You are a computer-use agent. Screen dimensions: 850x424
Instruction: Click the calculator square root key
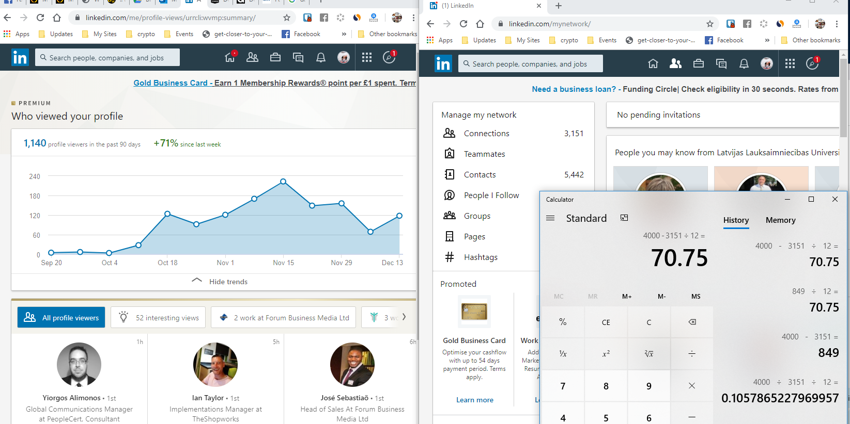[x=649, y=353]
